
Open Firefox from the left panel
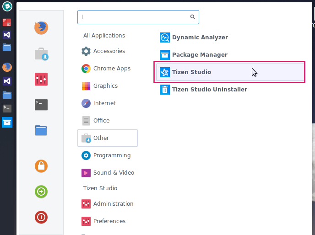point(7,67)
